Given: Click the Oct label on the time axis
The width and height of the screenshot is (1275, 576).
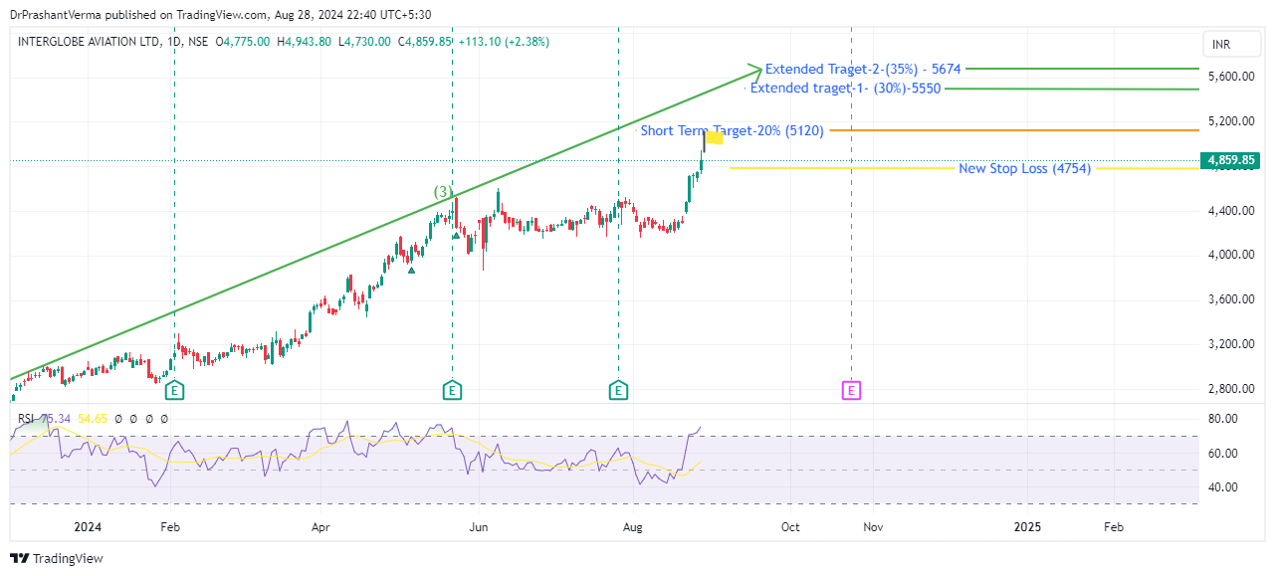Looking at the screenshot, I should point(790,525).
